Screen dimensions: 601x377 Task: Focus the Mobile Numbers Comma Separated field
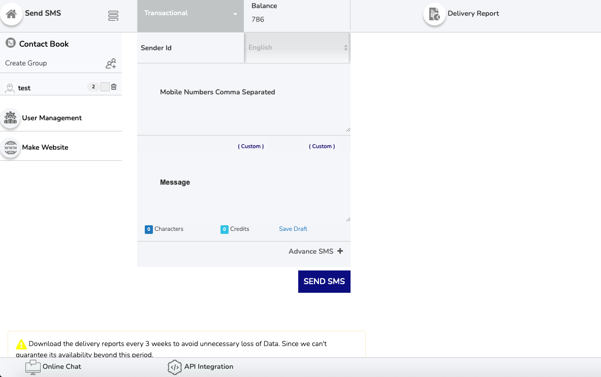click(244, 99)
